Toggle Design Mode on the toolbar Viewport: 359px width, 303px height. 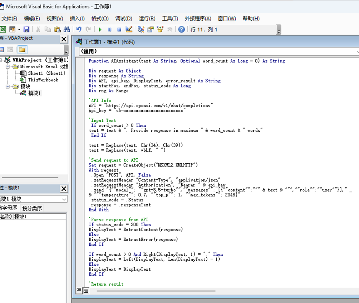tap(129, 29)
